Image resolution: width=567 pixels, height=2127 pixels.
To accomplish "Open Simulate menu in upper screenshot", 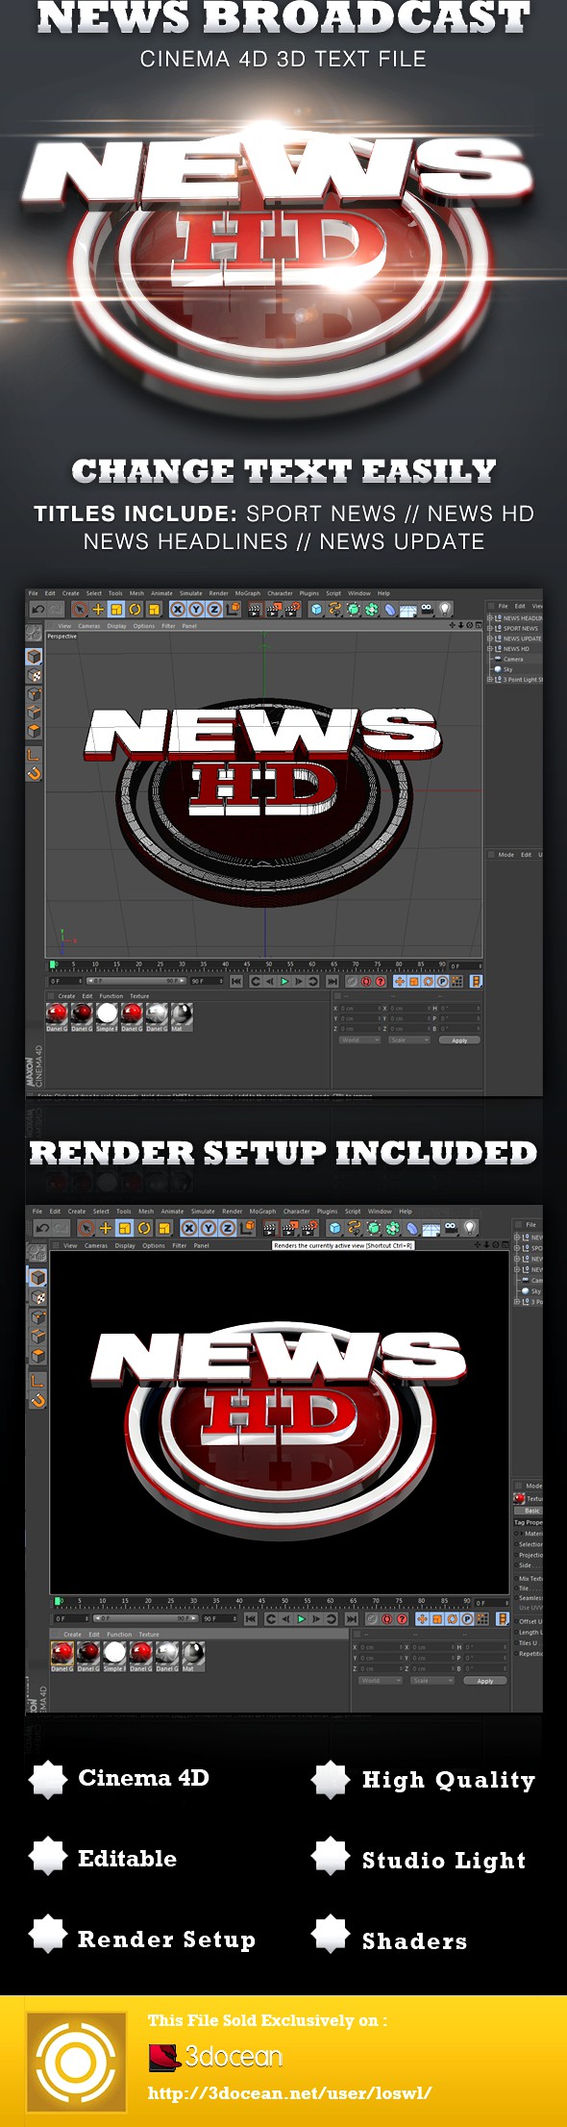I will tap(191, 593).
